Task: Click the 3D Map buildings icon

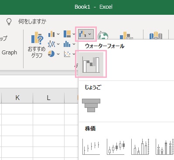Action: click(x=156, y=35)
